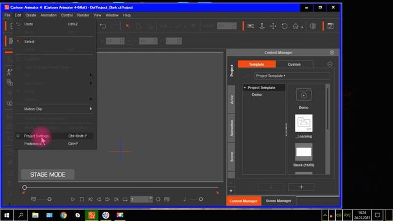Viewport: 393px width, 221px height.
Task: Open the _Learning folder thumbnail
Action: click(x=303, y=123)
